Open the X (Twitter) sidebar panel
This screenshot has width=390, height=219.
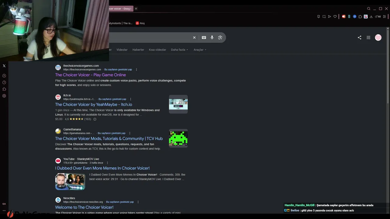tap(4, 66)
